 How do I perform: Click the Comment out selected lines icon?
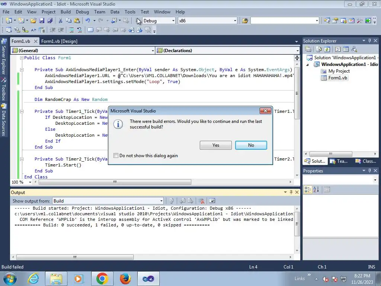71,30
